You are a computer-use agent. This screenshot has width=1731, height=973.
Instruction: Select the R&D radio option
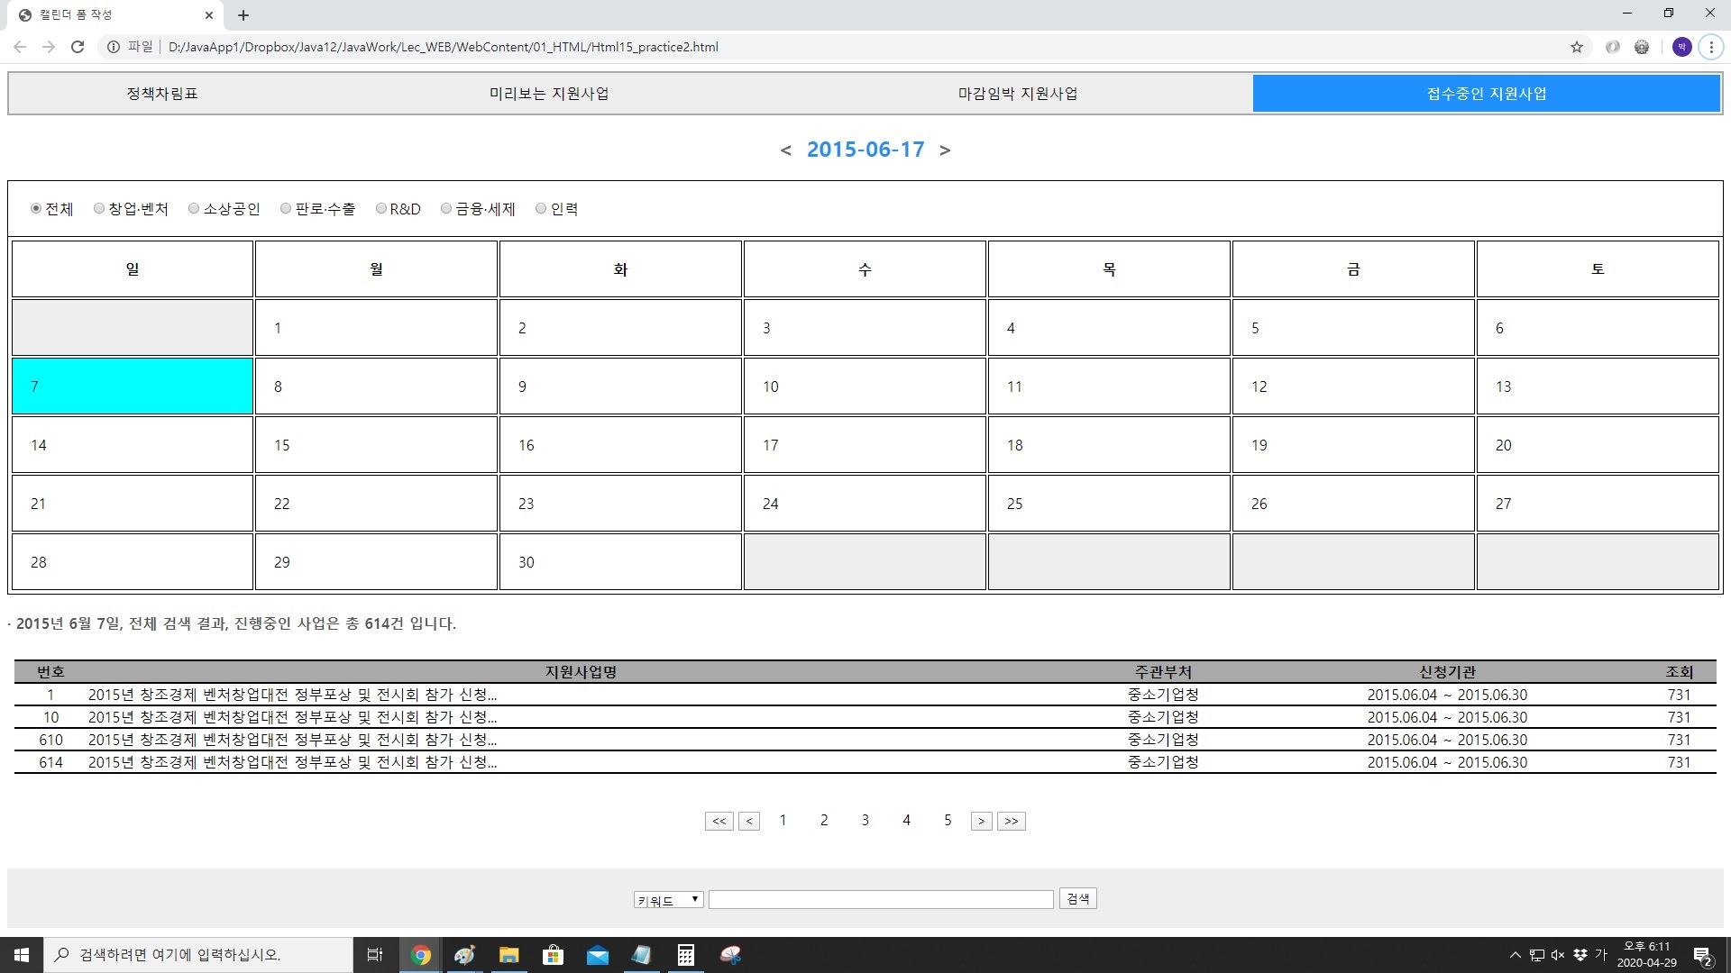tap(381, 209)
